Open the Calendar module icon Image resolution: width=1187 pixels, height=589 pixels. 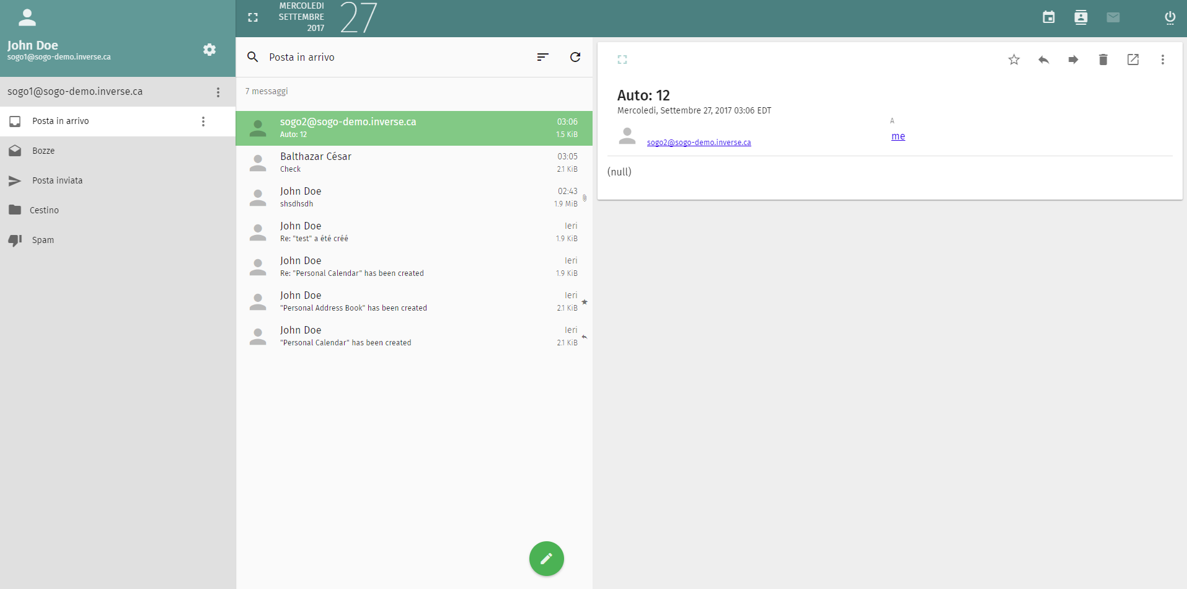(x=1049, y=17)
